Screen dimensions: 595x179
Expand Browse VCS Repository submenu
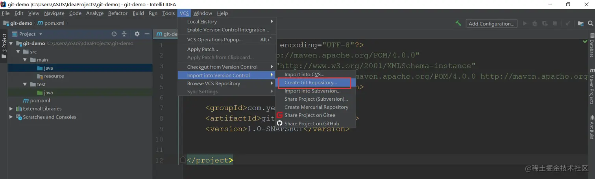click(226, 83)
